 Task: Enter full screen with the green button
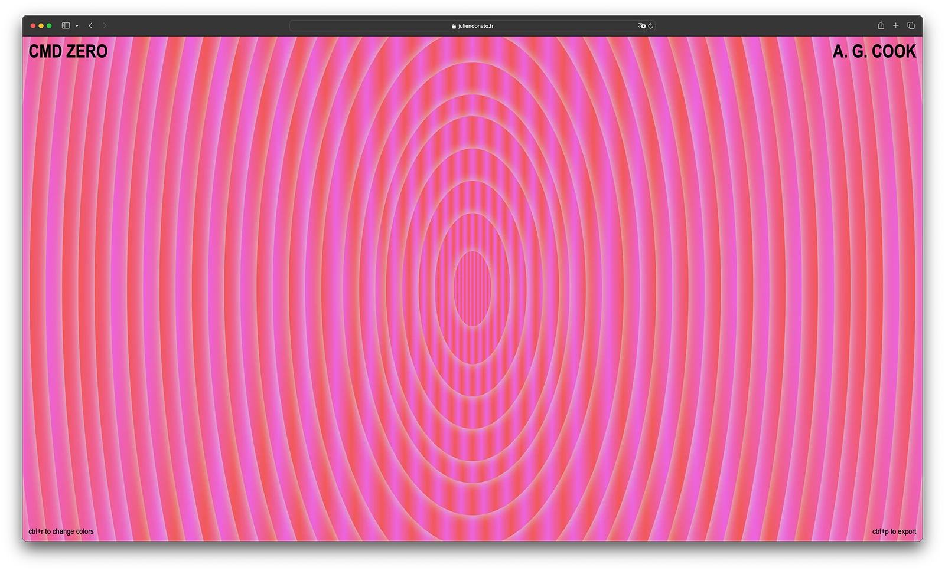[x=49, y=25]
